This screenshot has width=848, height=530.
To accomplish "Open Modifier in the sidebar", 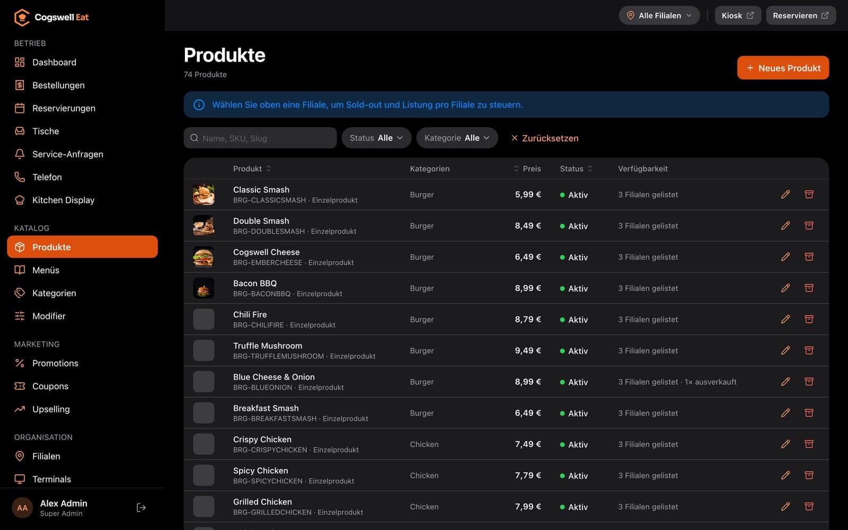I will click(82, 316).
